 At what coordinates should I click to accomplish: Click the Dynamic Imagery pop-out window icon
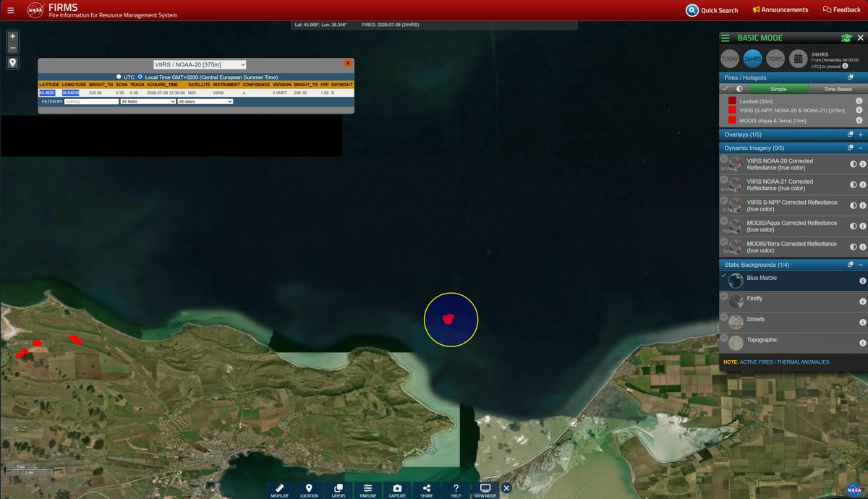point(851,148)
